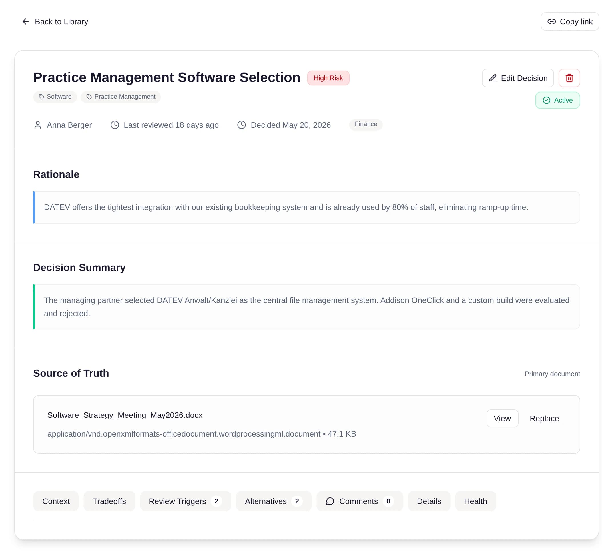The width and height of the screenshot is (602, 556).
Task: Replace the source document
Action: pyautogui.click(x=544, y=419)
